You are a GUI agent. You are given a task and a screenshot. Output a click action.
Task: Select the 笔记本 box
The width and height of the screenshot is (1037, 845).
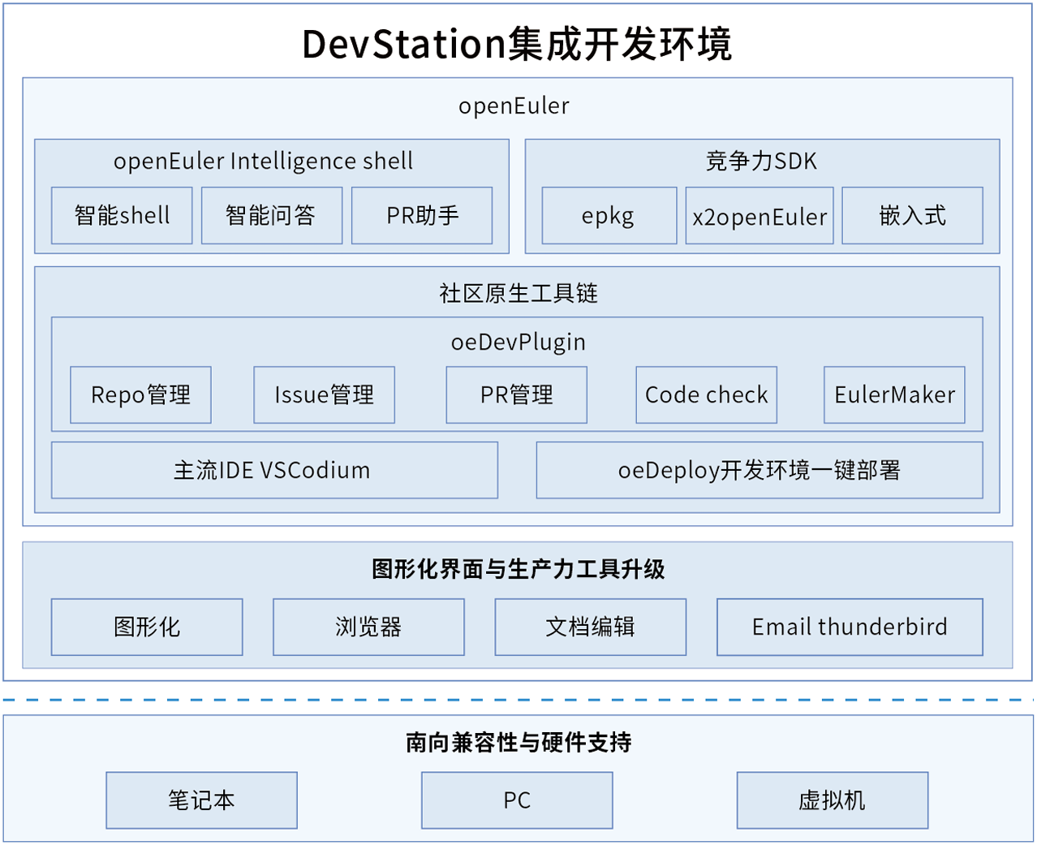click(202, 800)
